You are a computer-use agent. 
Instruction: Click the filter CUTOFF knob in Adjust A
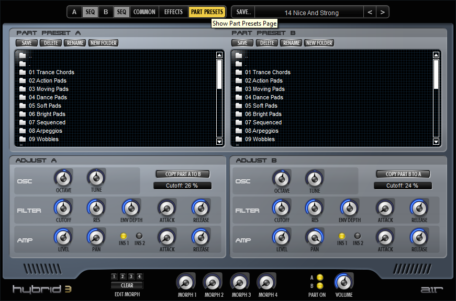click(x=63, y=208)
